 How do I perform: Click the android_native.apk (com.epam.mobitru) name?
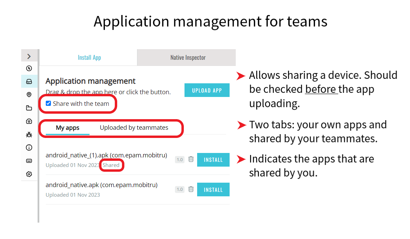[x=101, y=185]
